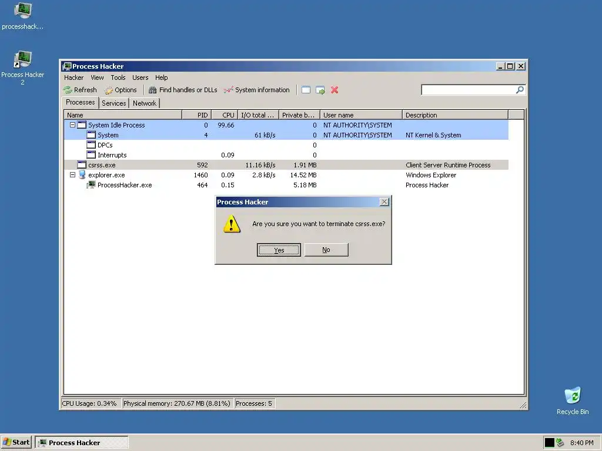Open Find handles or DLLs
602x451 pixels.
click(183, 90)
